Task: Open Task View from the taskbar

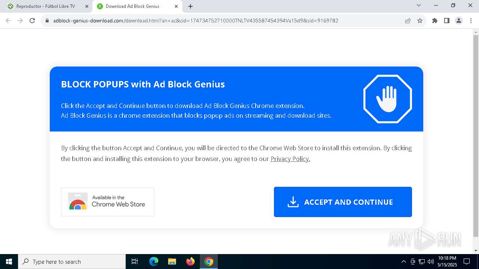Action: coord(135,262)
